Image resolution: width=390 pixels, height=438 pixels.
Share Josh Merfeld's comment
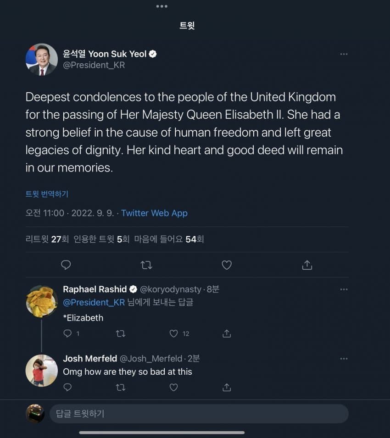tap(227, 388)
